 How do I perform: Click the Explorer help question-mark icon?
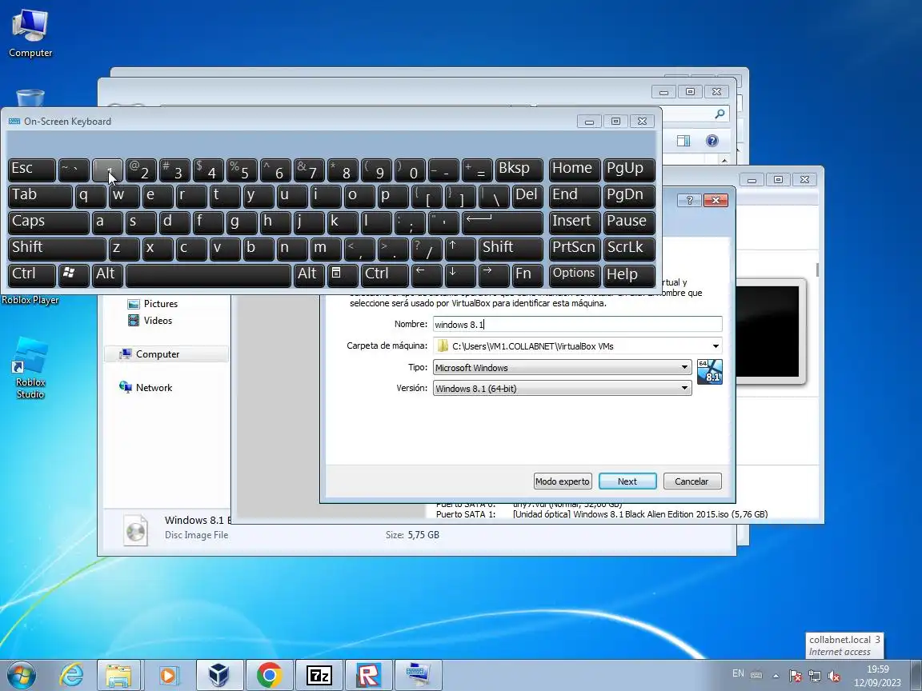click(712, 141)
